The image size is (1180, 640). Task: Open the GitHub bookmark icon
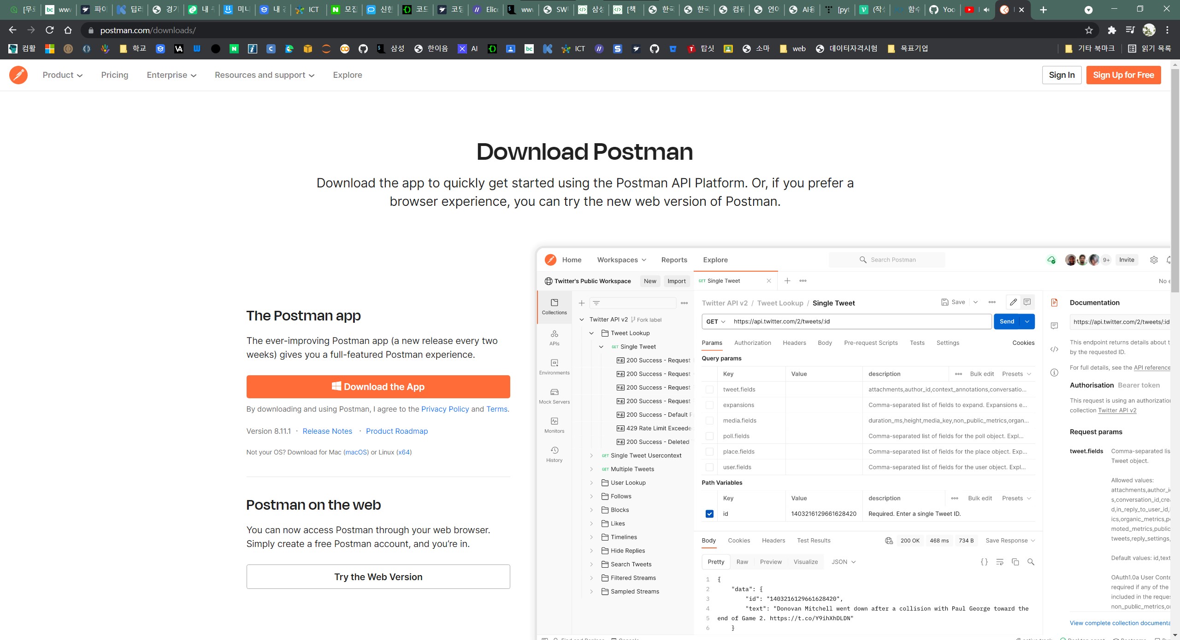(x=363, y=49)
